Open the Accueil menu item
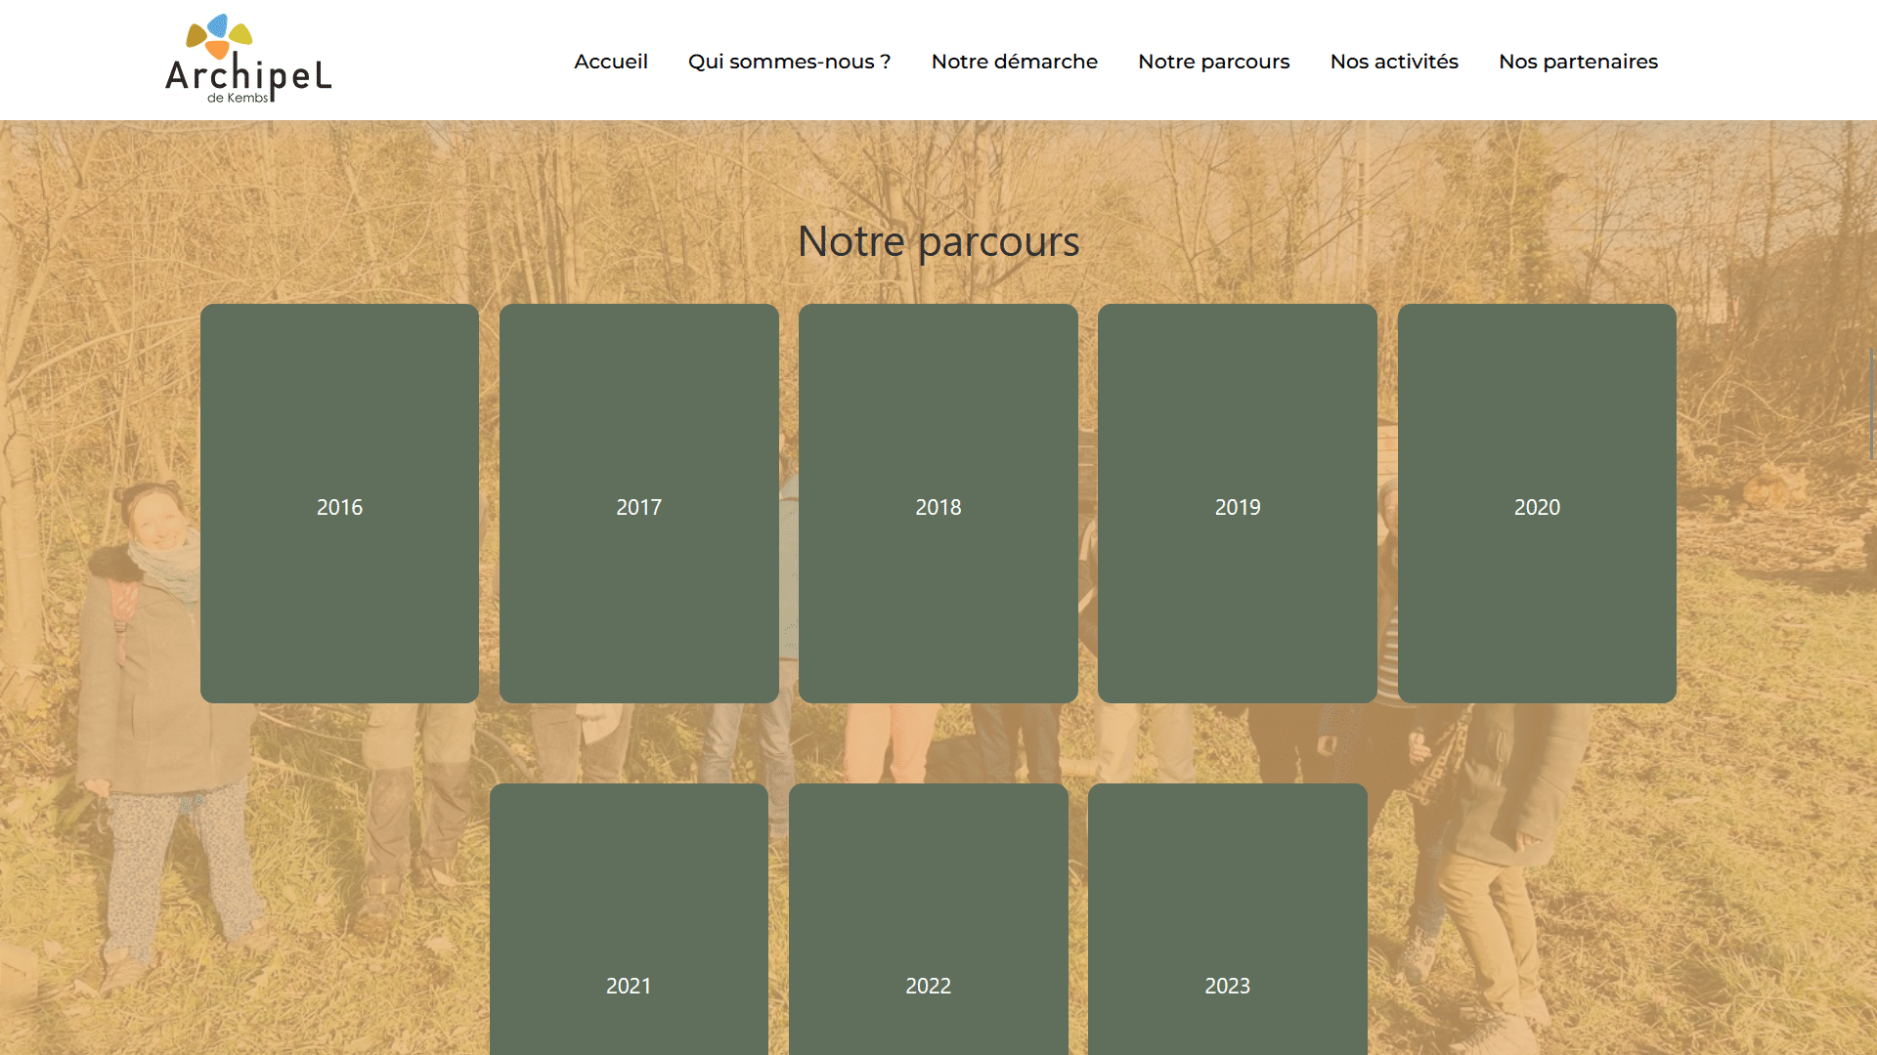1877x1055 pixels. point(610,62)
